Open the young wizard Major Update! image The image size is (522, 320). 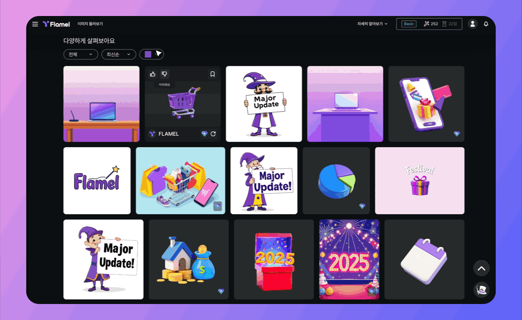click(103, 260)
